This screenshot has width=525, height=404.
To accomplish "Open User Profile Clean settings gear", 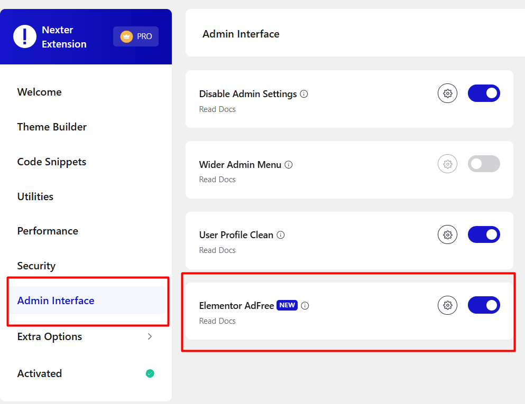I will pos(447,234).
